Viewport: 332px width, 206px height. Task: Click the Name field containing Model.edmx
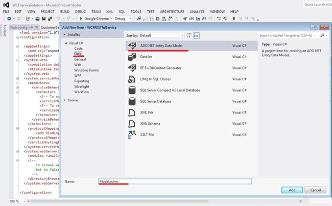click(x=175, y=181)
